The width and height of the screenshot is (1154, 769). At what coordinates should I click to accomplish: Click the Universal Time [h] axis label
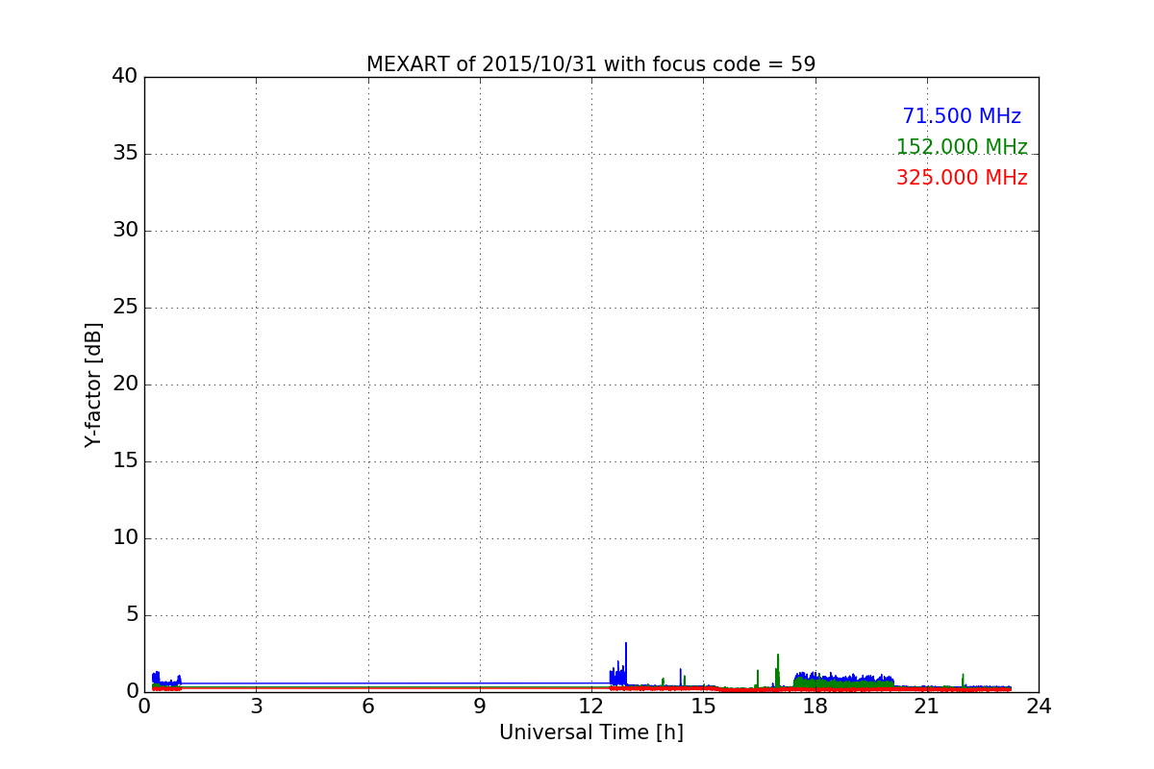590,732
